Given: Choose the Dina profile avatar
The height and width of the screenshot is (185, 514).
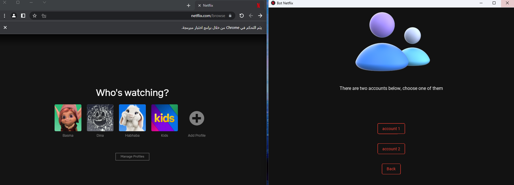Looking at the screenshot, I should [100, 118].
